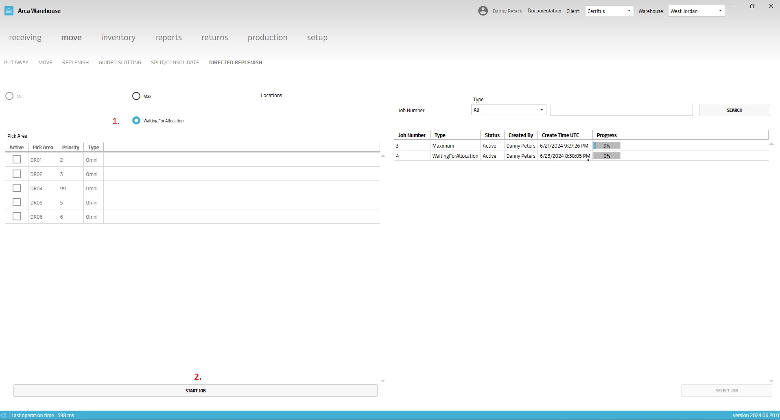Select the Max radio button
The image size is (780, 420).
click(x=136, y=96)
